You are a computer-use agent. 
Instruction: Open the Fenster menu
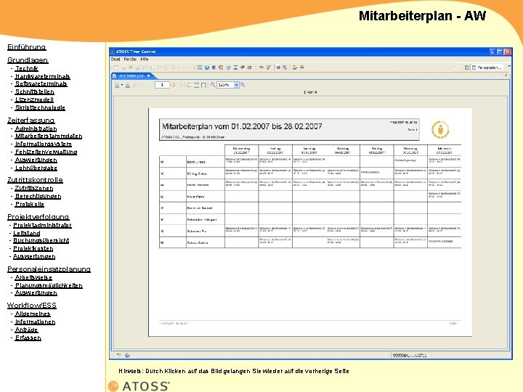130,59
